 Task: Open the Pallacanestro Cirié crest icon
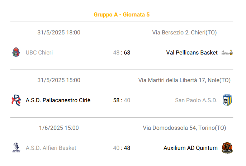(16, 100)
